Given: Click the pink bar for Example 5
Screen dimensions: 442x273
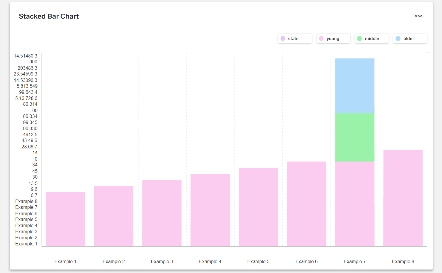Looking at the screenshot, I should coord(258,207).
